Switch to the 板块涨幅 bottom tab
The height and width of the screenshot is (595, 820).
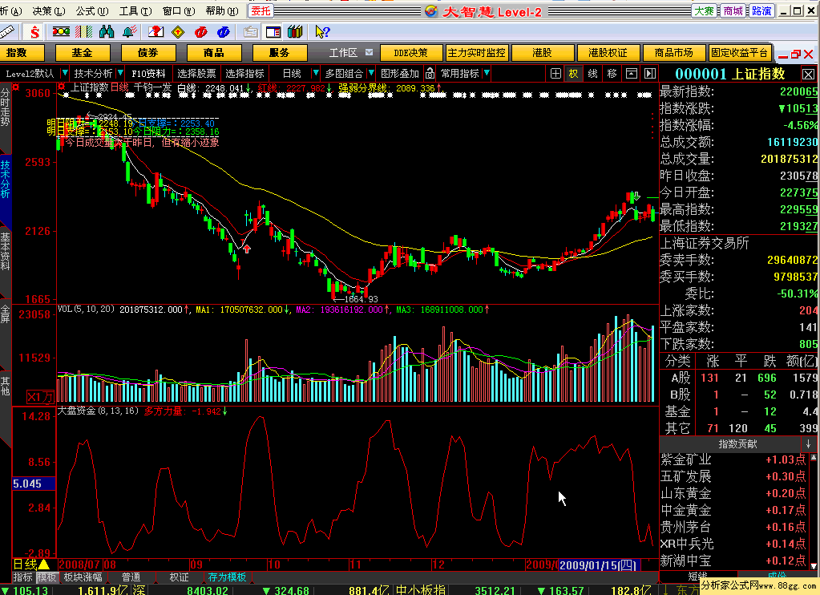(83, 577)
